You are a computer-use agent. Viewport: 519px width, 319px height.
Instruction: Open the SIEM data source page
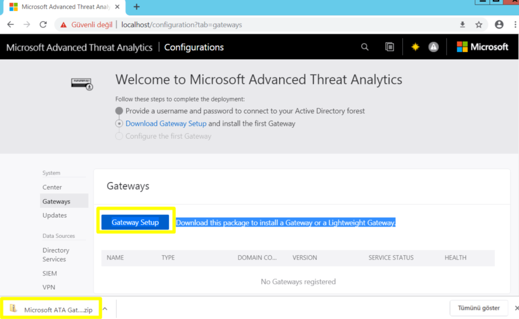[50, 273]
